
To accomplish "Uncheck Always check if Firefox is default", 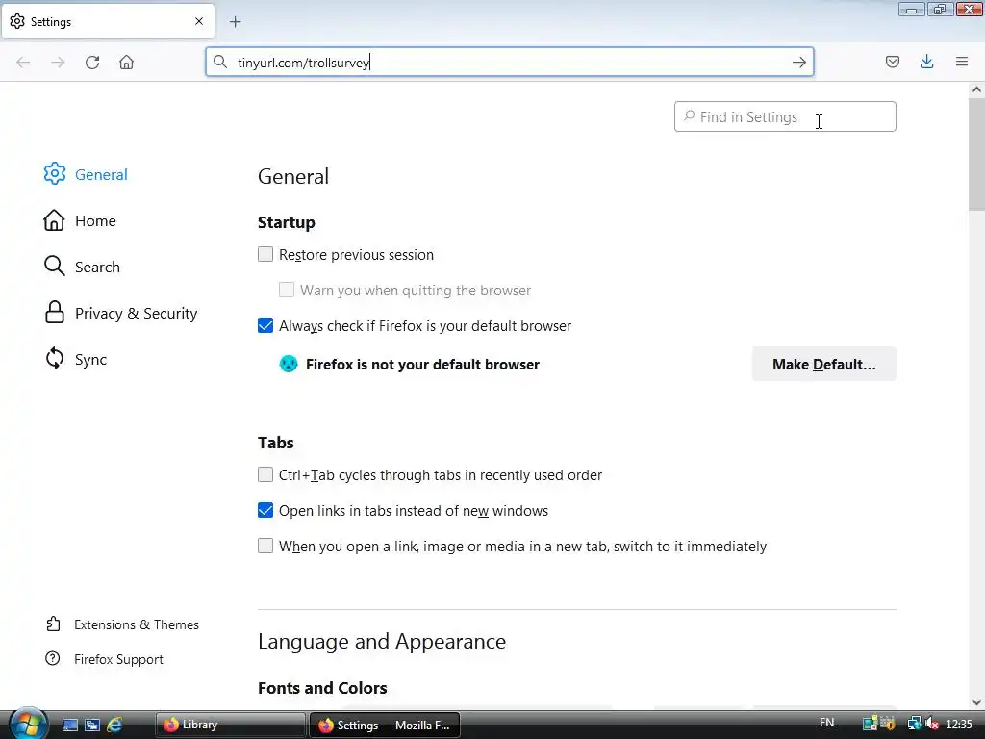I will click(x=265, y=325).
